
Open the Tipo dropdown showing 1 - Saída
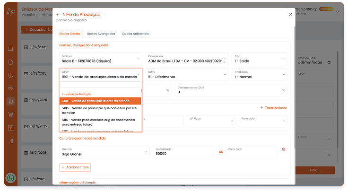tap(259, 59)
